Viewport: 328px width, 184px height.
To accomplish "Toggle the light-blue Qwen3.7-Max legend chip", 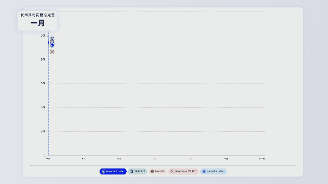I will click(213, 171).
